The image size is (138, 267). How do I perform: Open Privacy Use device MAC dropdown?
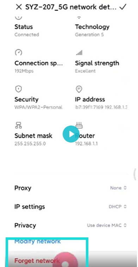107,225
